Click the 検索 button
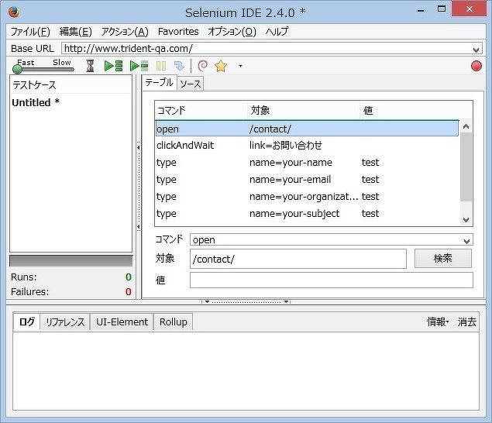The height and width of the screenshot is (423, 492). [x=442, y=258]
